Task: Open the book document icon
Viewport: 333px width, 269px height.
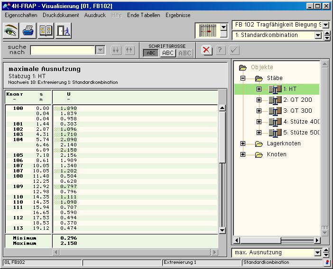Action: (x=46, y=31)
